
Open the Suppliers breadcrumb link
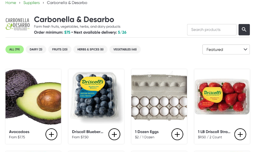tap(32, 3)
